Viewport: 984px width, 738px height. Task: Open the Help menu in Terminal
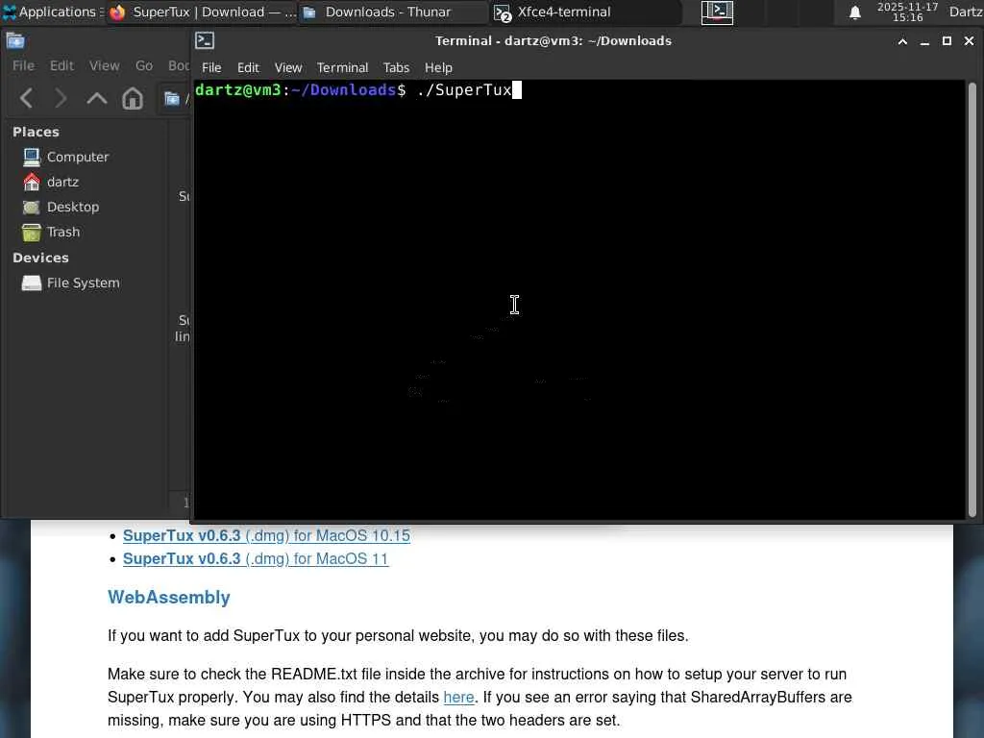tap(438, 68)
